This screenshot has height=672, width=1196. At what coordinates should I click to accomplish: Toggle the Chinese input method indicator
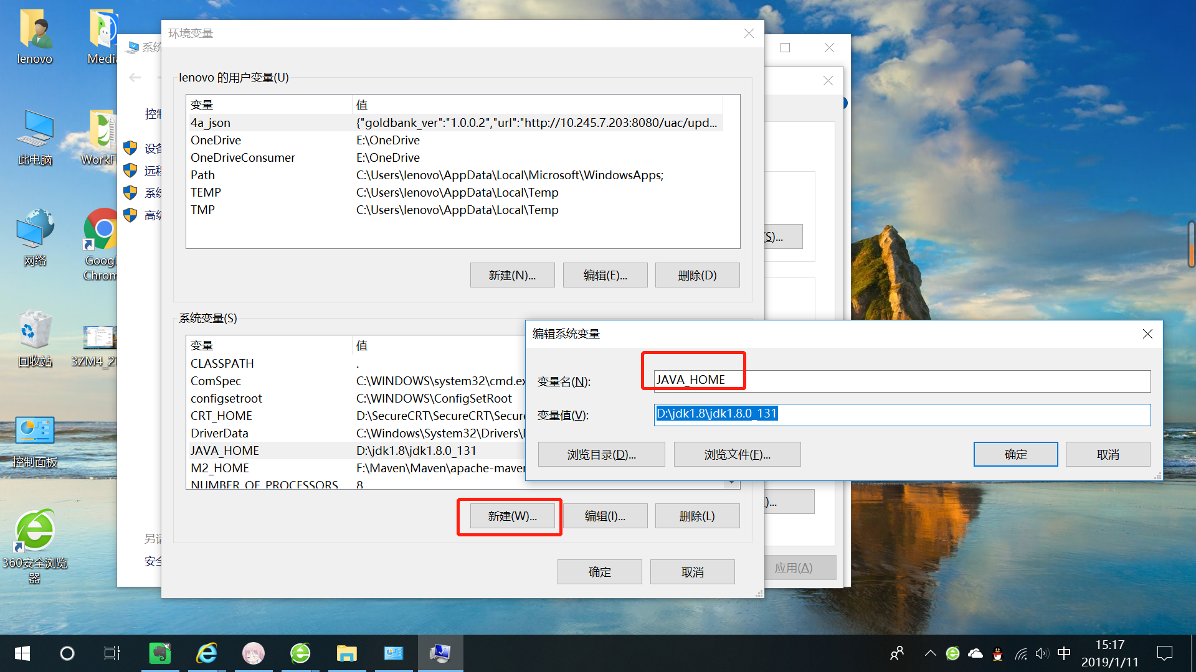(1064, 653)
